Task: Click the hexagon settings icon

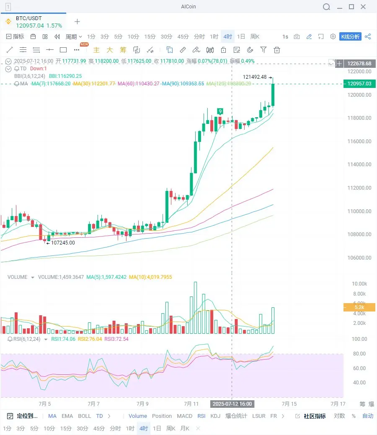Action: click(x=333, y=36)
